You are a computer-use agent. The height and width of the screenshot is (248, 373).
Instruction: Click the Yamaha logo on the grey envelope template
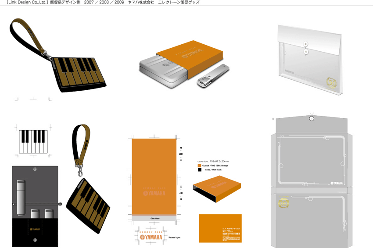(337, 183)
